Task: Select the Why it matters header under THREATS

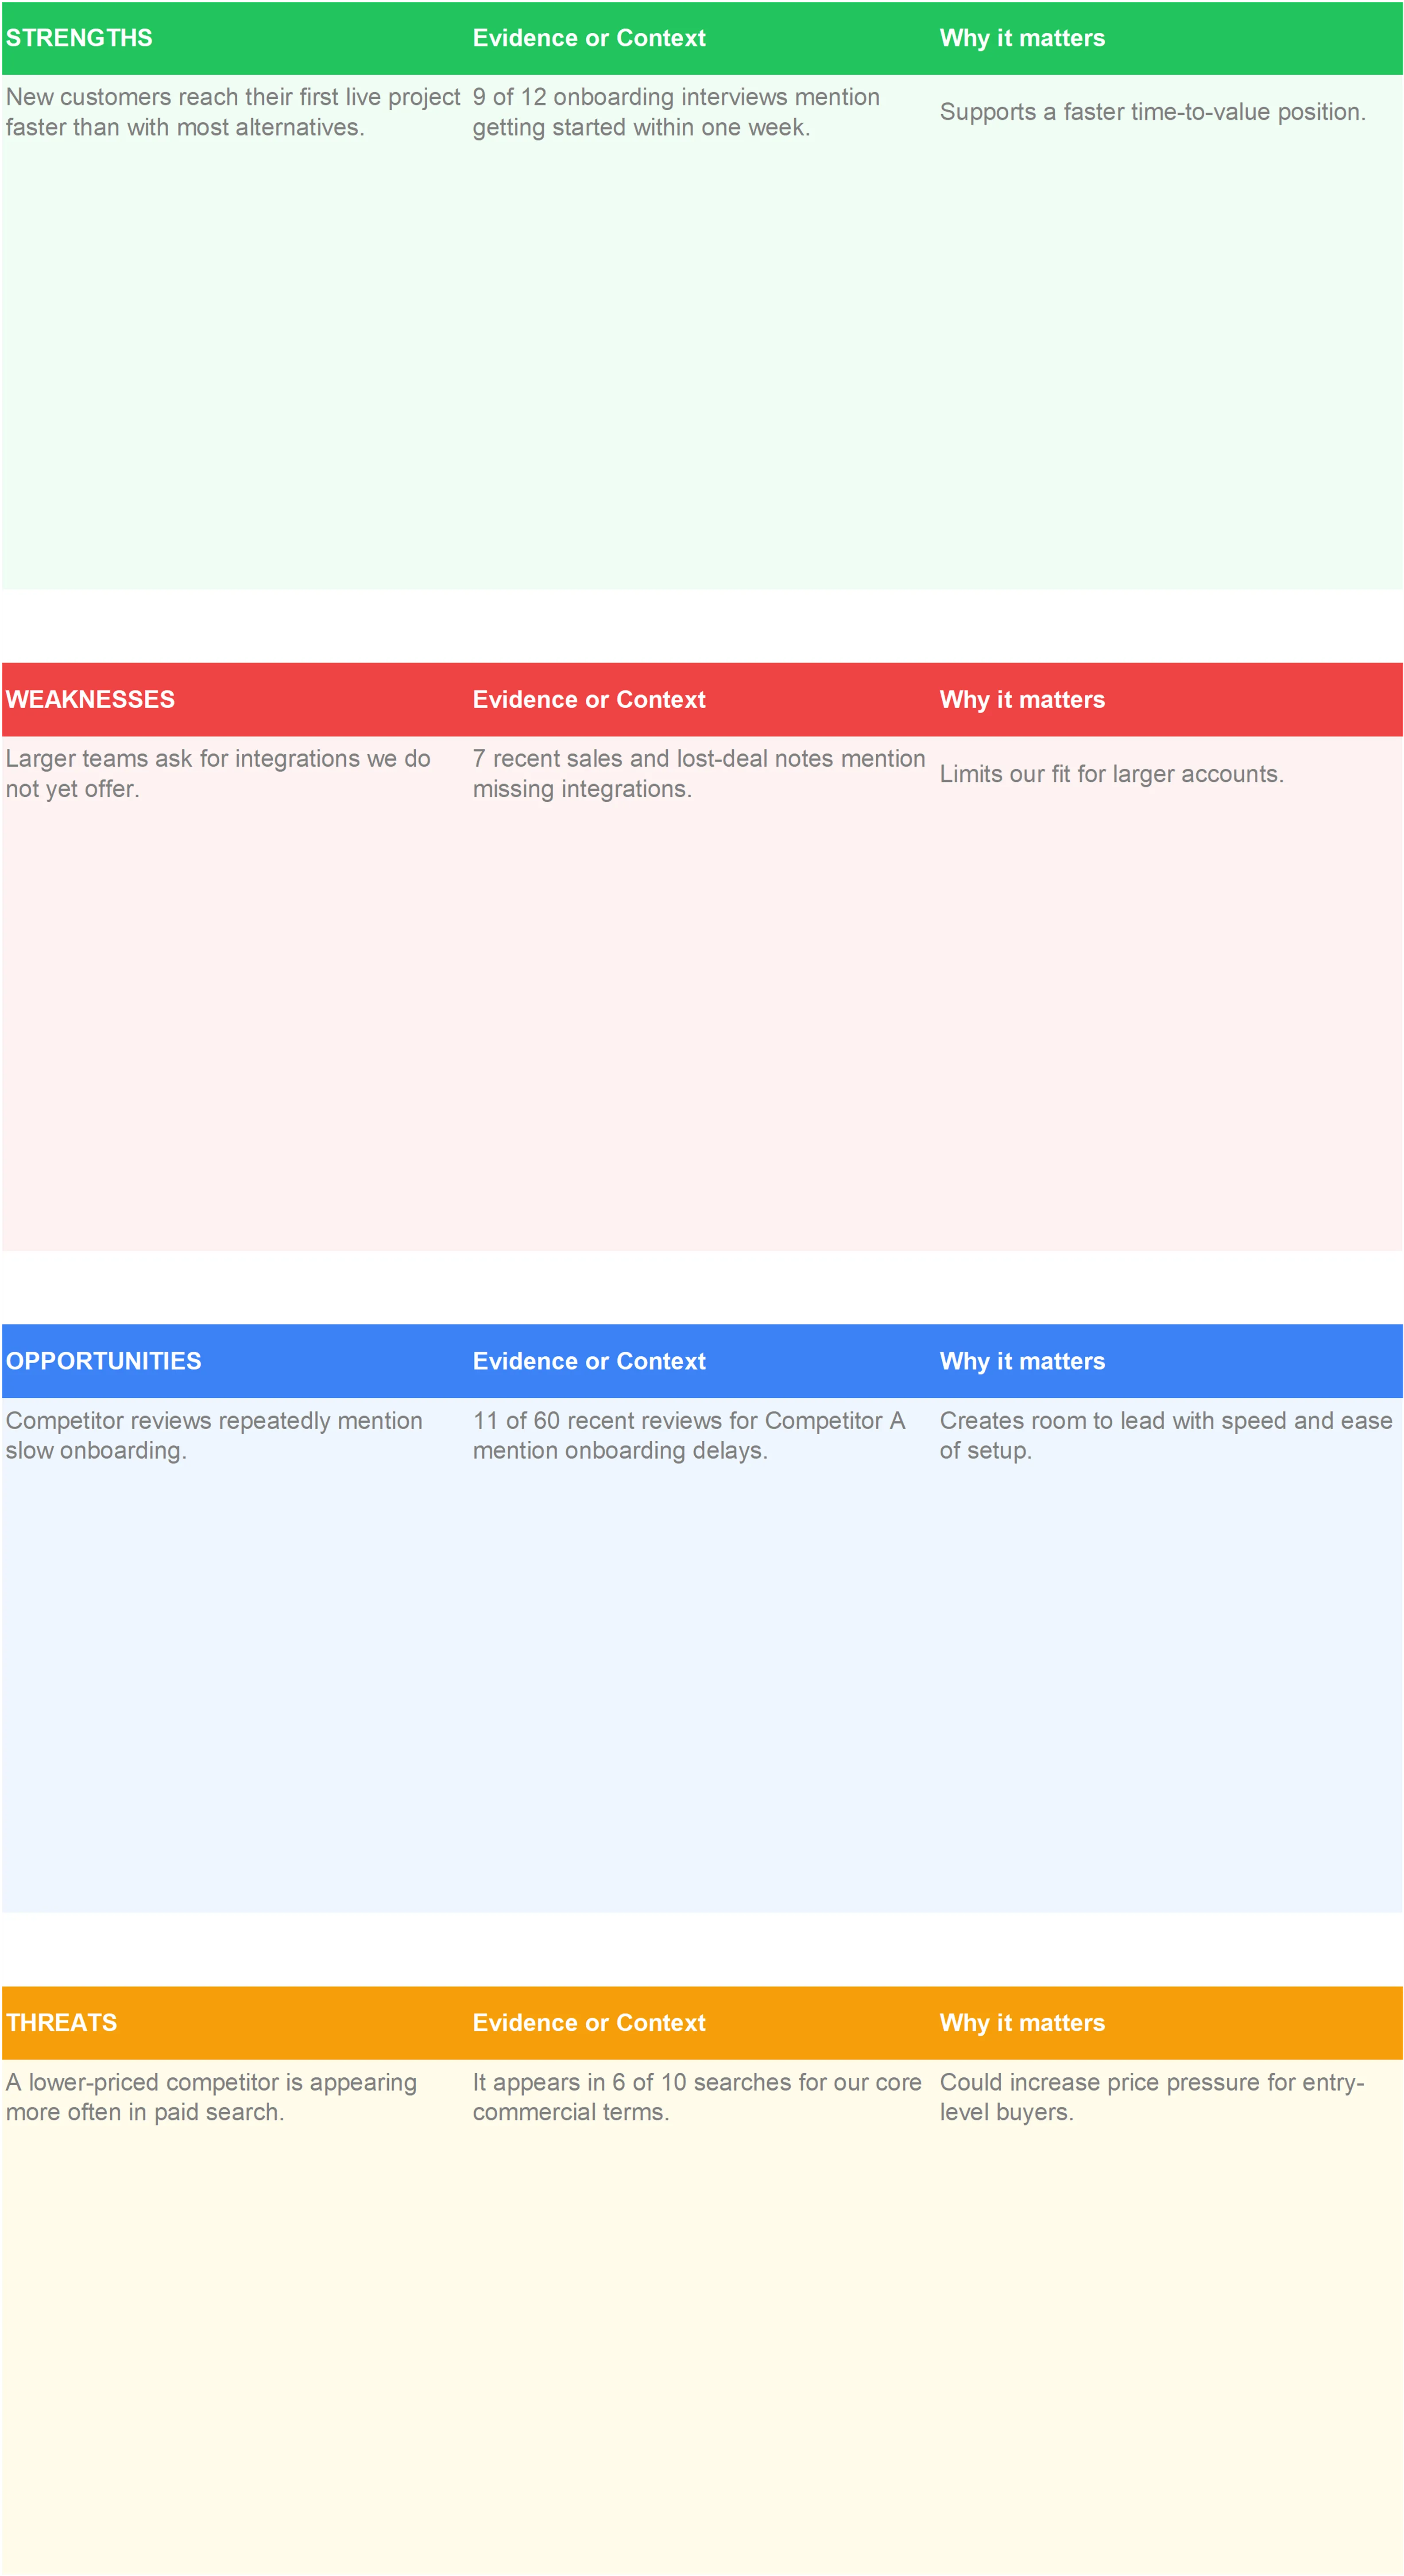Action: pos(1169,2023)
